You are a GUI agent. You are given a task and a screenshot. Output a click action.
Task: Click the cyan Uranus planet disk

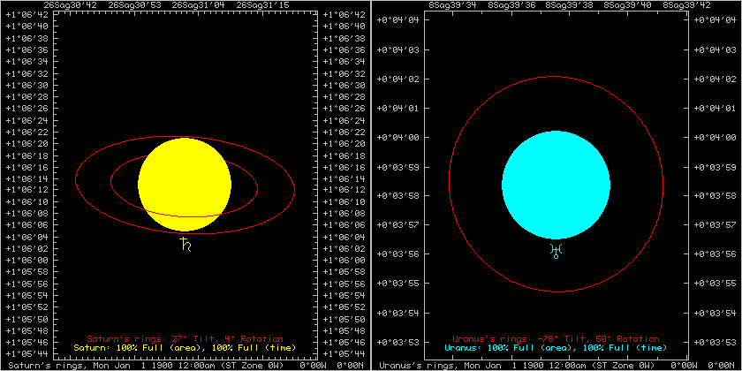[556, 185]
